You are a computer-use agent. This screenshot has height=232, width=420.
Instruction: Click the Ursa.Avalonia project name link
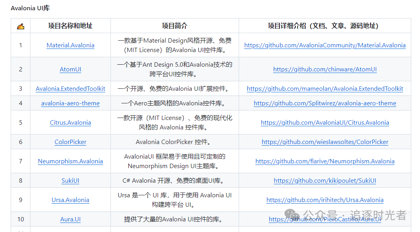pos(70,200)
